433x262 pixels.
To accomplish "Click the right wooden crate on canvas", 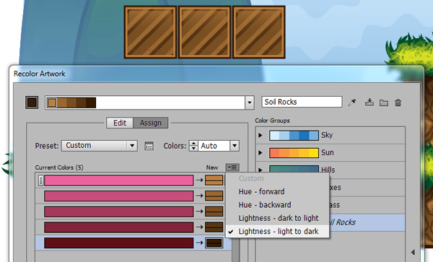I will 259,32.
